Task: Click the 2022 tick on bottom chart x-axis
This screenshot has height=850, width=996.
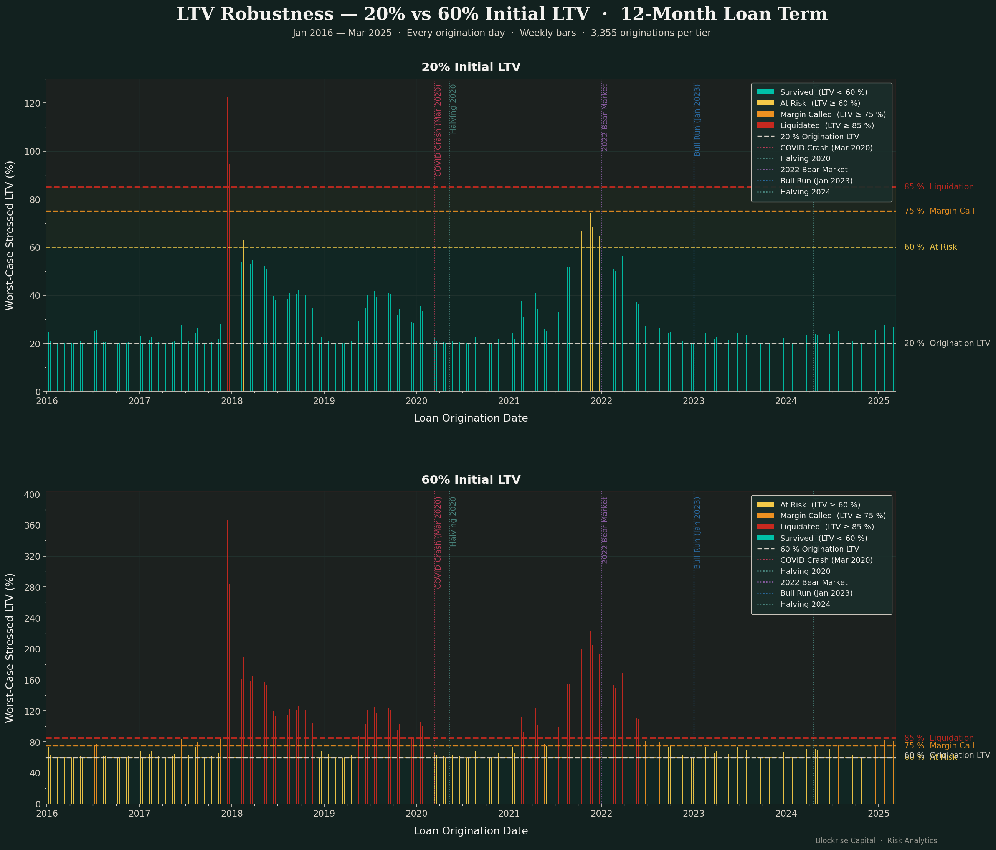Action: [601, 813]
